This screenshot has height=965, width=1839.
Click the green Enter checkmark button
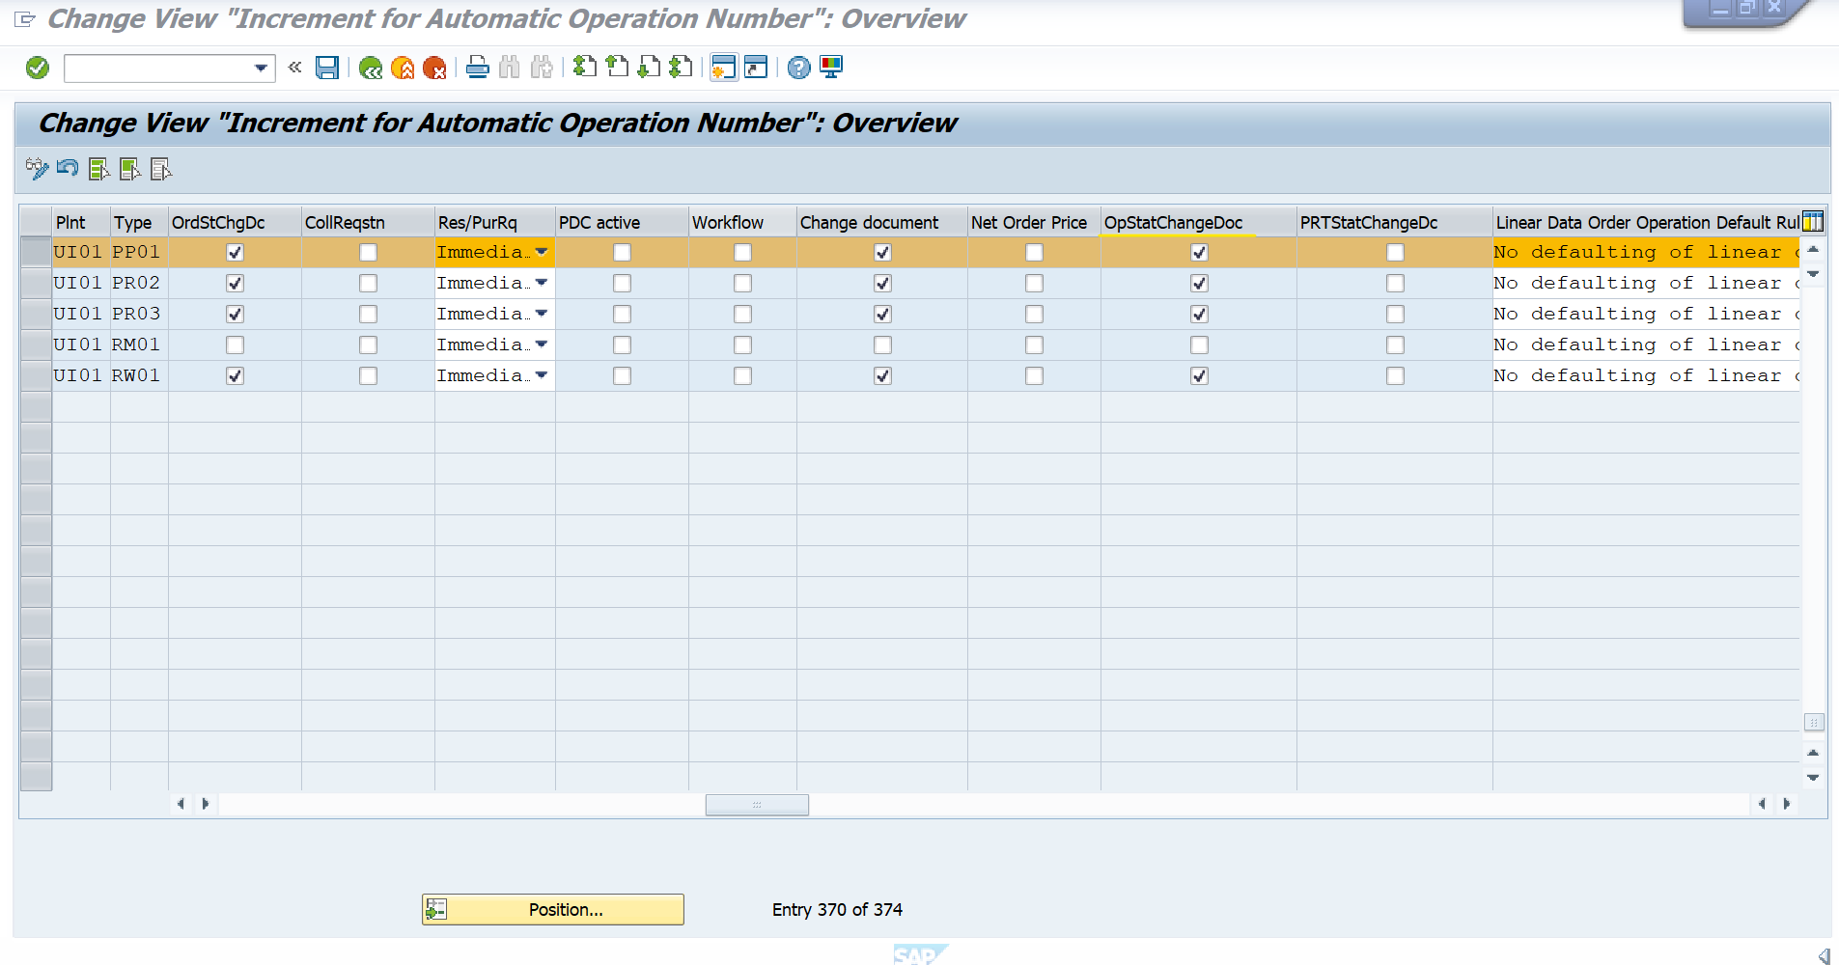(x=38, y=68)
